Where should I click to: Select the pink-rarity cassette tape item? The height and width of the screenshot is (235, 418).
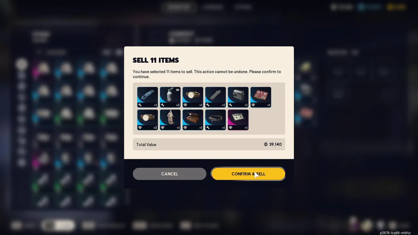tap(238, 120)
